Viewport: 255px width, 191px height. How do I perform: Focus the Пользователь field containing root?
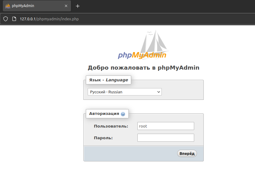(x=166, y=126)
